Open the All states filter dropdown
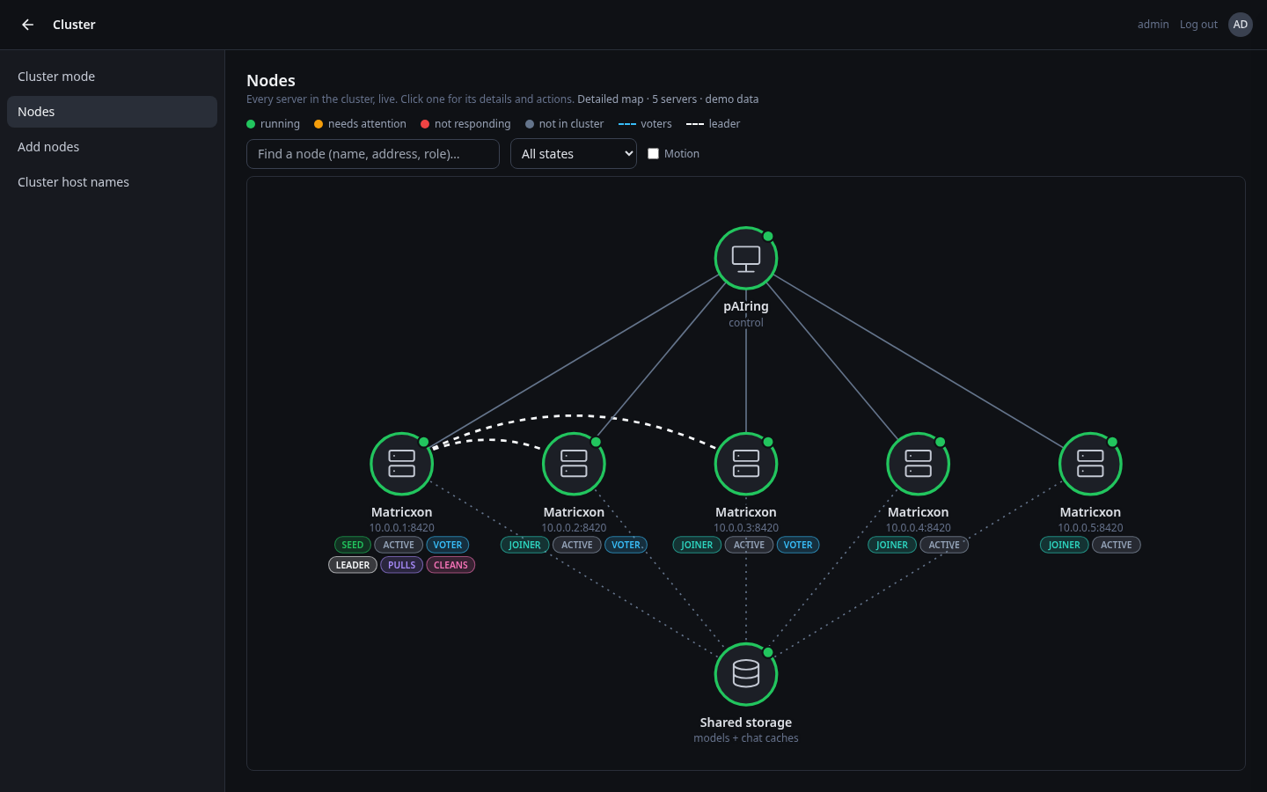 pyautogui.click(x=574, y=154)
